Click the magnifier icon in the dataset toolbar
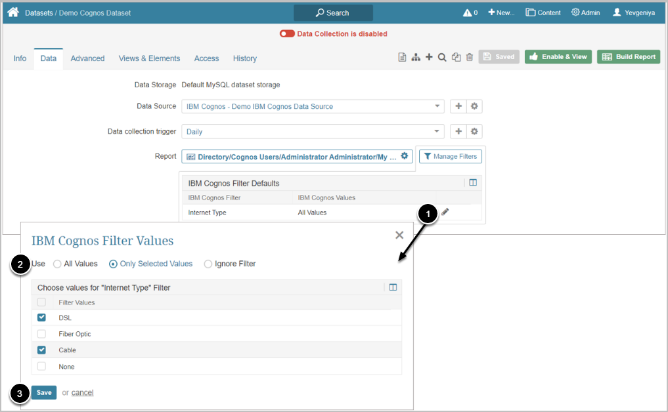 [442, 58]
